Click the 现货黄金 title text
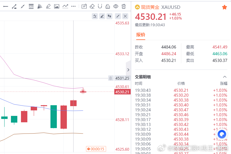The image size is (231, 154). coord(150,7)
